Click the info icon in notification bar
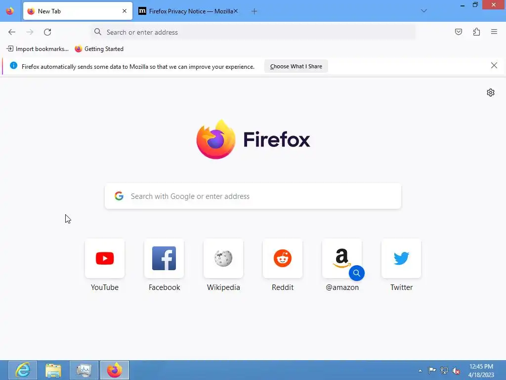506x380 pixels. [x=13, y=66]
